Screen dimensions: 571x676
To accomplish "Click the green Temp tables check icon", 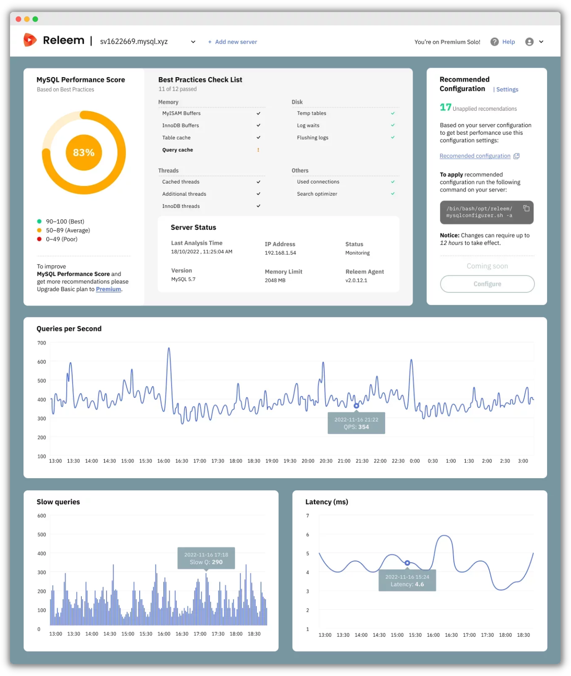I will (393, 113).
